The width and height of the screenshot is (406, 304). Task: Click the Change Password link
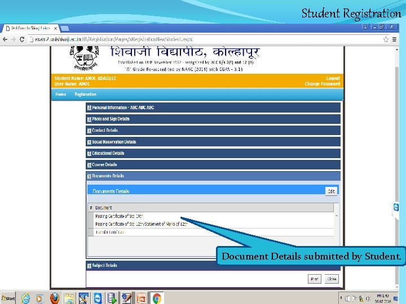[x=323, y=84]
